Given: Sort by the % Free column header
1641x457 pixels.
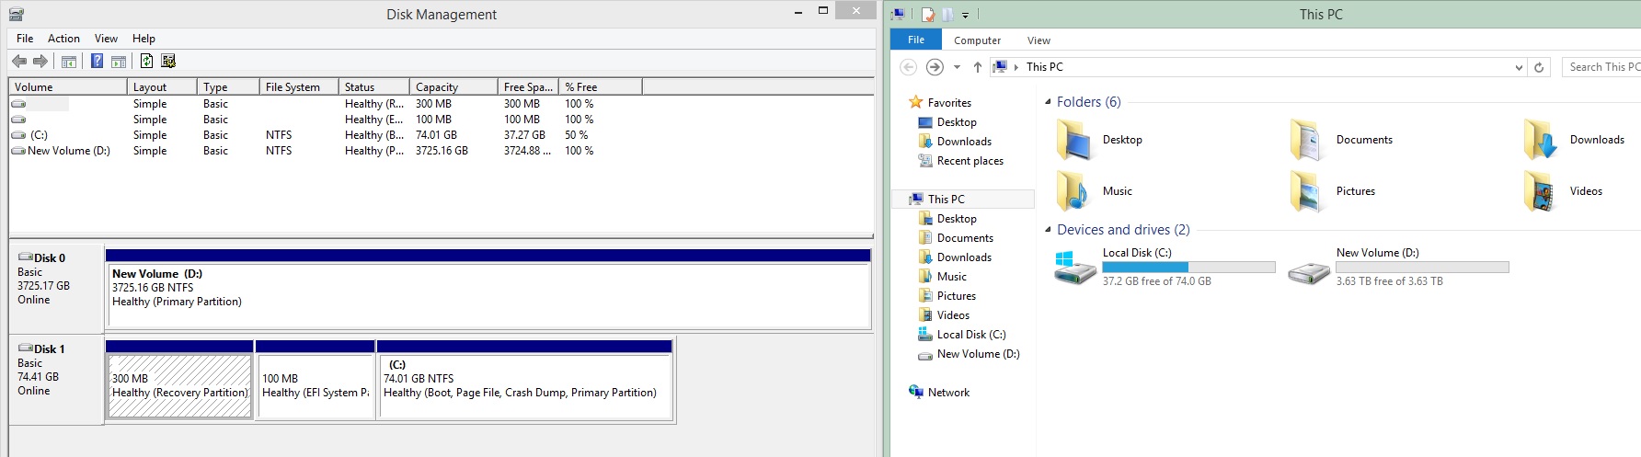Looking at the screenshot, I should click(601, 87).
